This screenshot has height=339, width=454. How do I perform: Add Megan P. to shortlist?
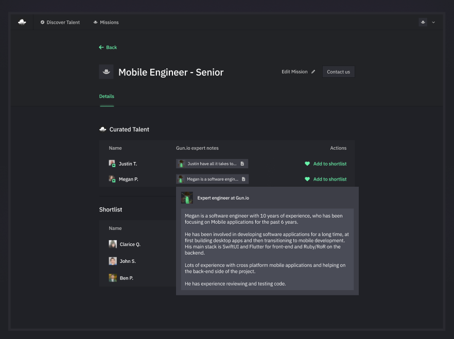[325, 180]
